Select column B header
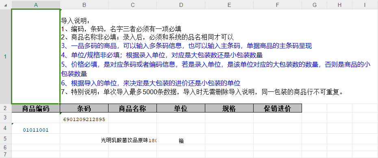 point(84,5)
